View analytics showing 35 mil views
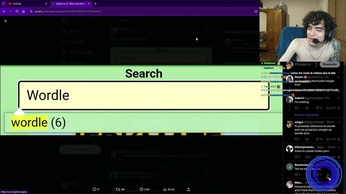This screenshot has height=194, width=346. pyautogui.click(x=169, y=189)
